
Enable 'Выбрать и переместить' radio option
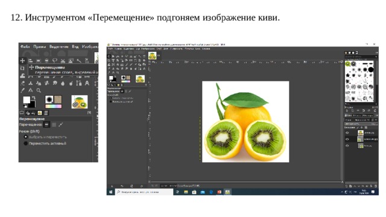coord(25,137)
